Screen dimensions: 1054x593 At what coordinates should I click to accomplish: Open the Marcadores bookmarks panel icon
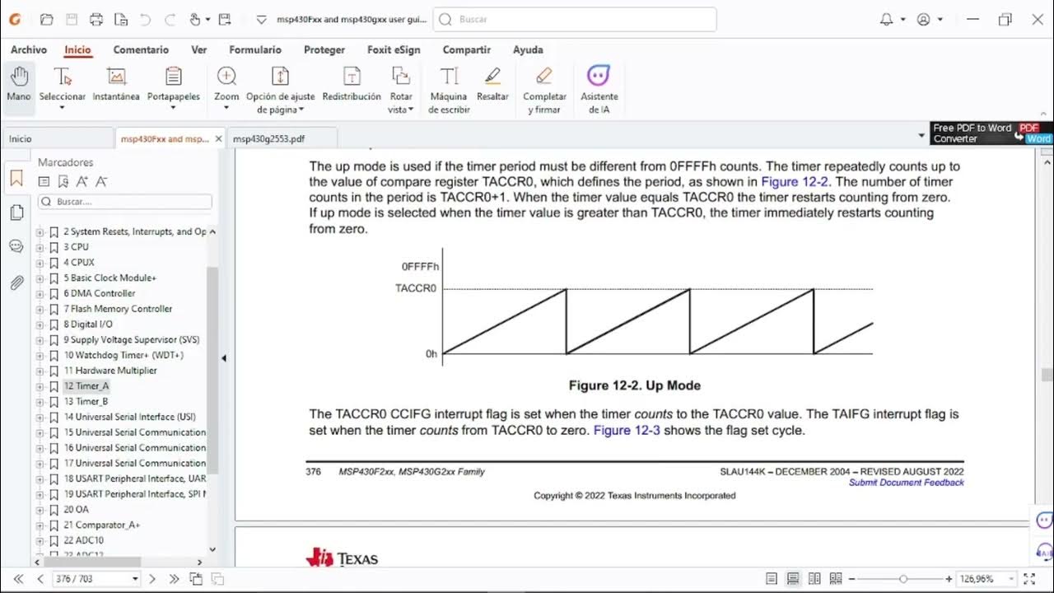(16, 178)
